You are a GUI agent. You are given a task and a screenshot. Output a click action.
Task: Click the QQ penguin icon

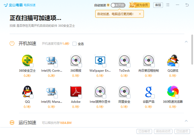point(27,91)
